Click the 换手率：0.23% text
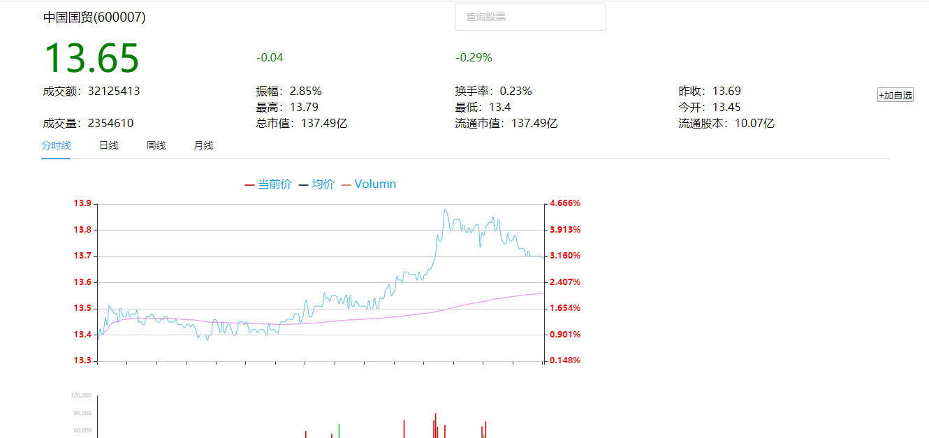929x438 pixels. coord(494,91)
